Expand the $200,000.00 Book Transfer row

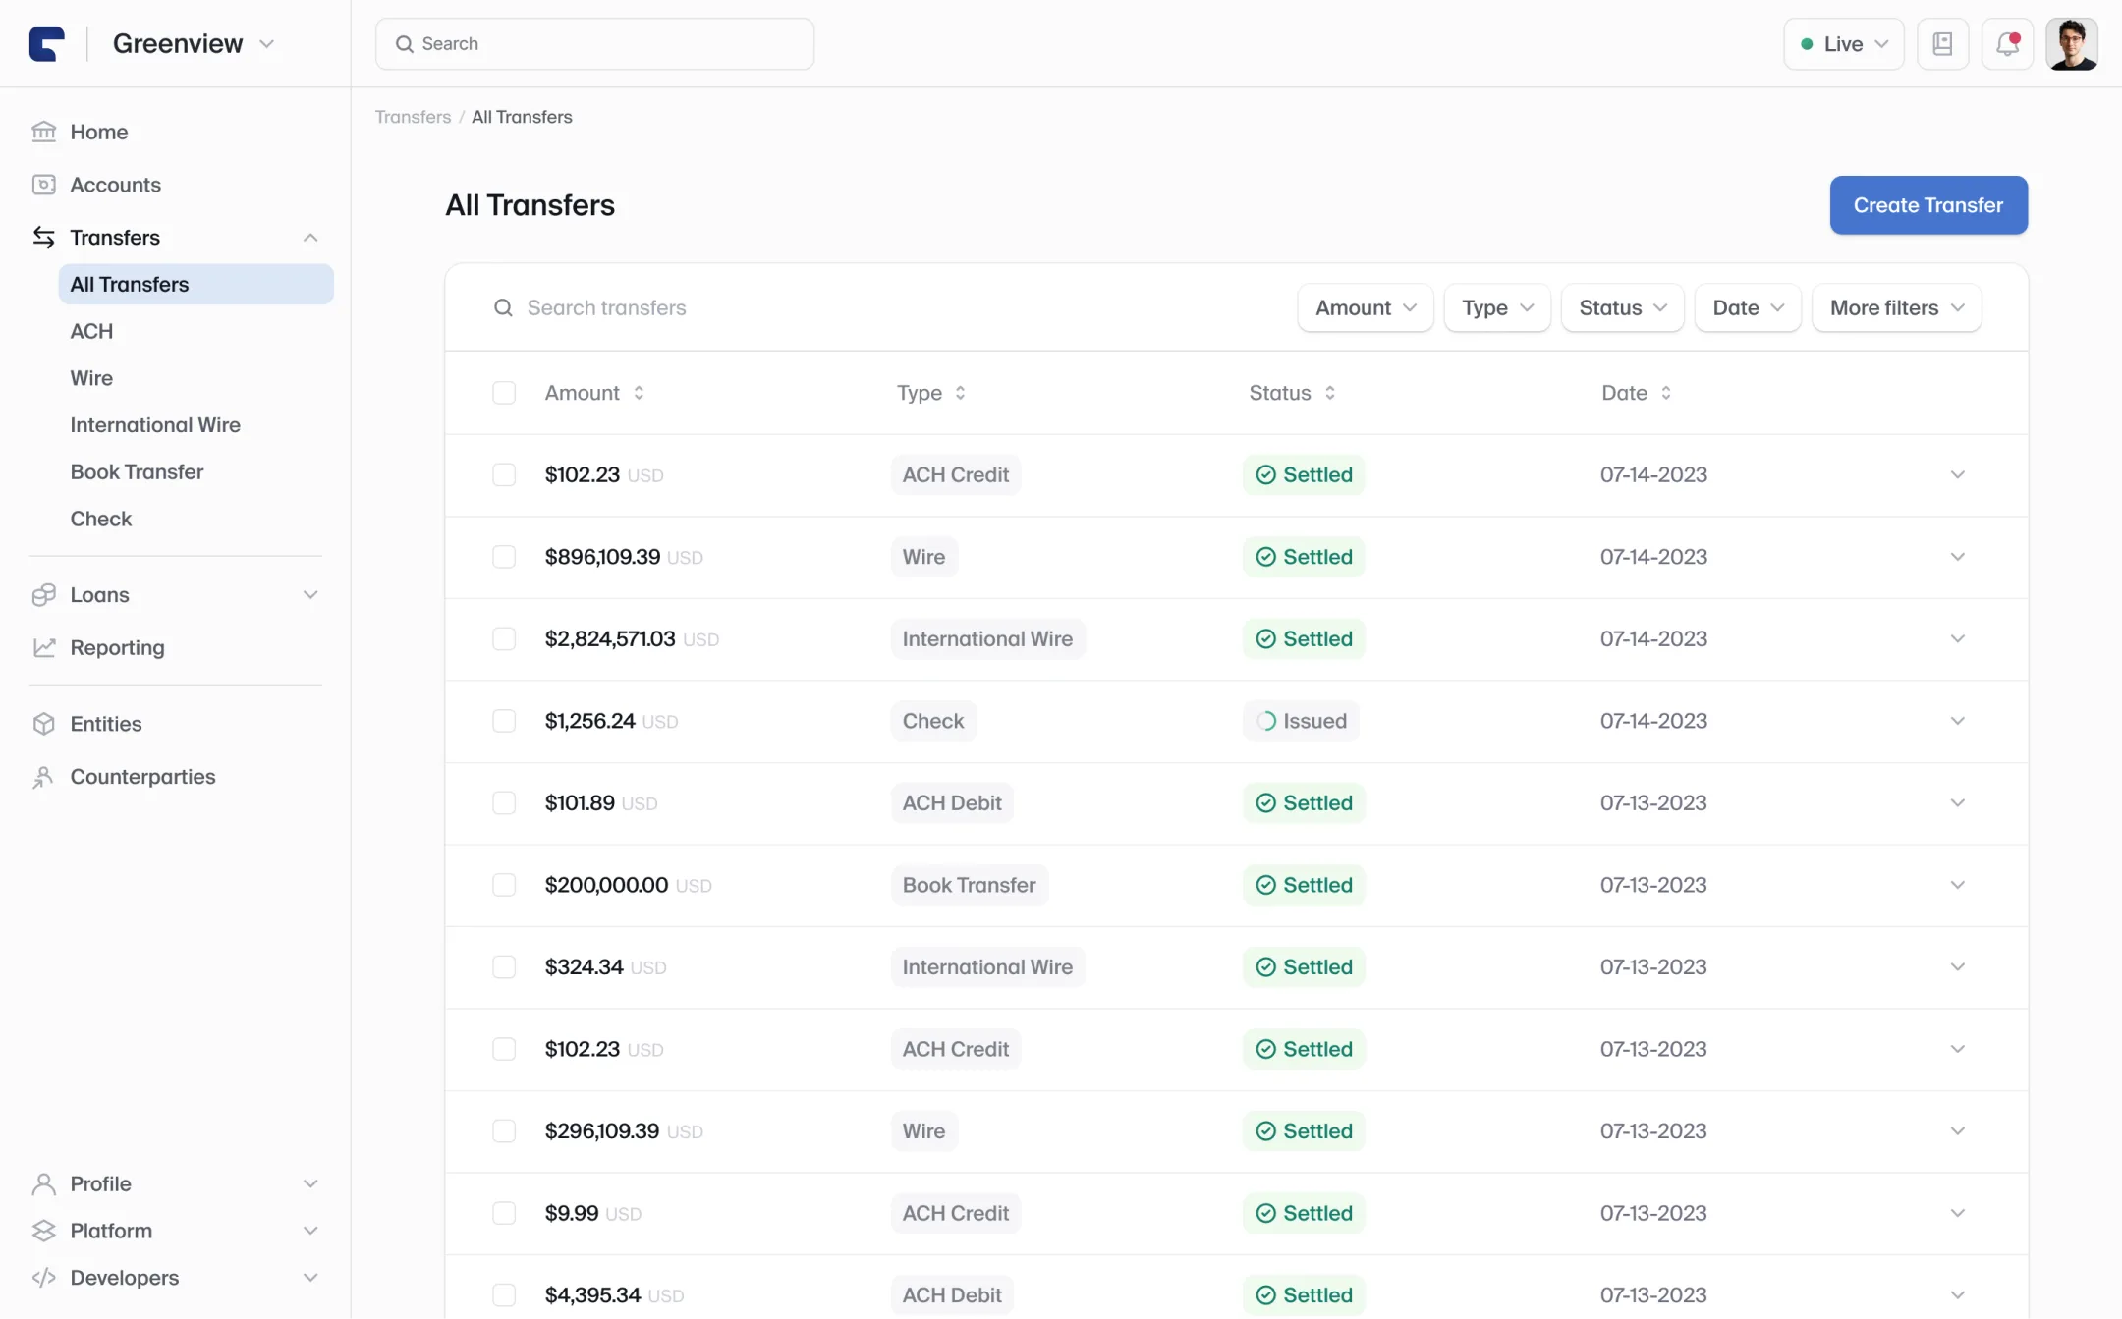tap(1957, 885)
